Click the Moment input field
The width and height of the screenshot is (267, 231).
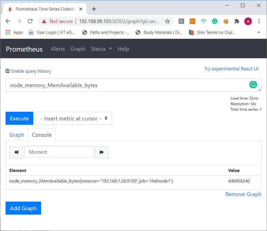[59, 152]
